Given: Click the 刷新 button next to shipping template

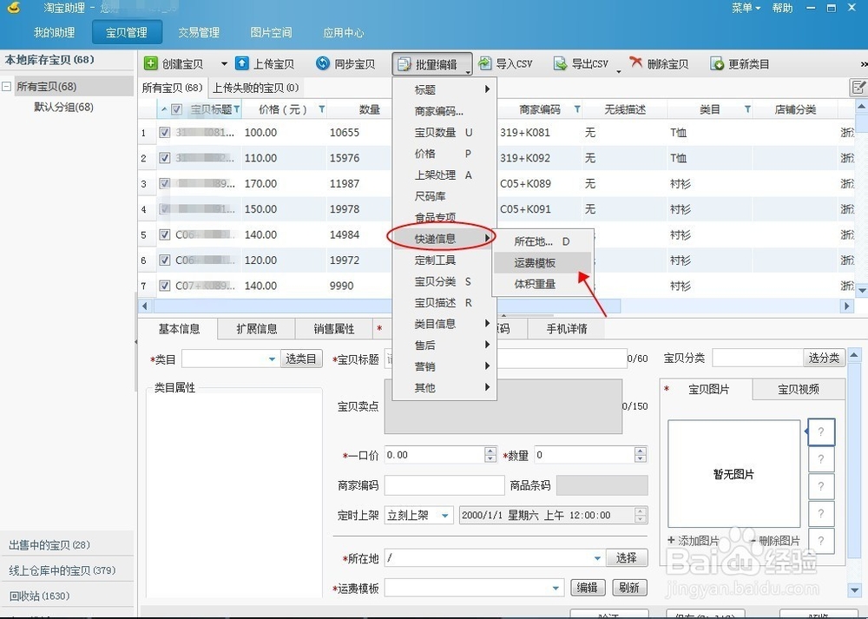Looking at the screenshot, I should pyautogui.click(x=628, y=588).
